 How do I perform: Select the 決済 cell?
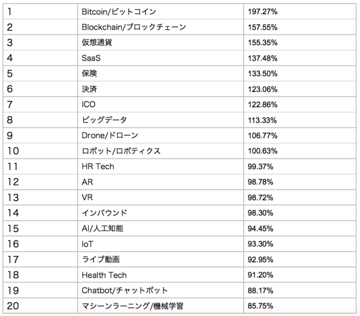tap(89, 89)
